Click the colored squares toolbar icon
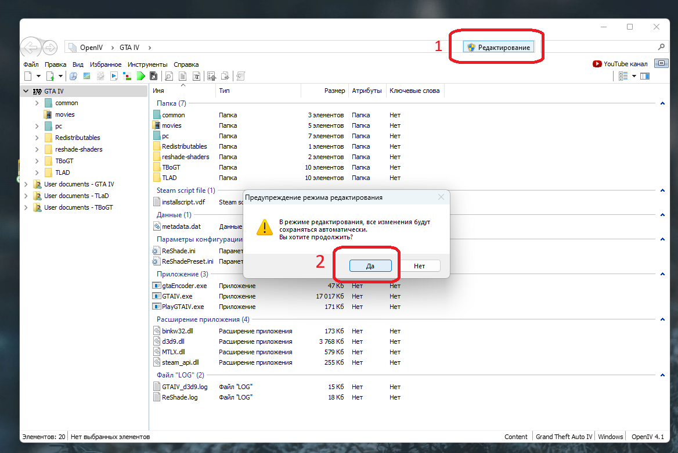The height and width of the screenshot is (453, 678). point(127,76)
